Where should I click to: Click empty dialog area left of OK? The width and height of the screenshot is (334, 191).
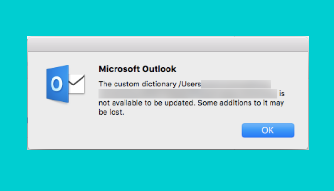167,131
